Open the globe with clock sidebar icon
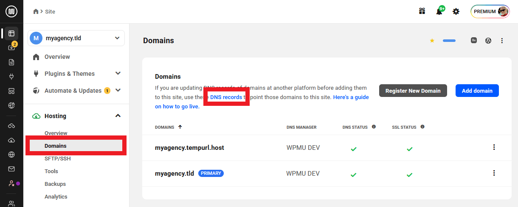This screenshot has width=518, height=207. 11,105
